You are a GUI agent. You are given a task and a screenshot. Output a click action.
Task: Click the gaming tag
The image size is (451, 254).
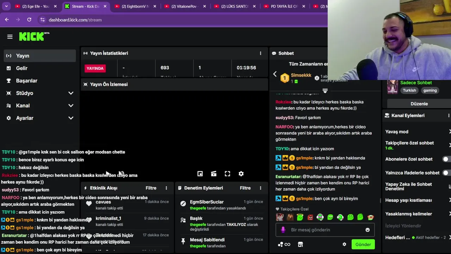(430, 90)
